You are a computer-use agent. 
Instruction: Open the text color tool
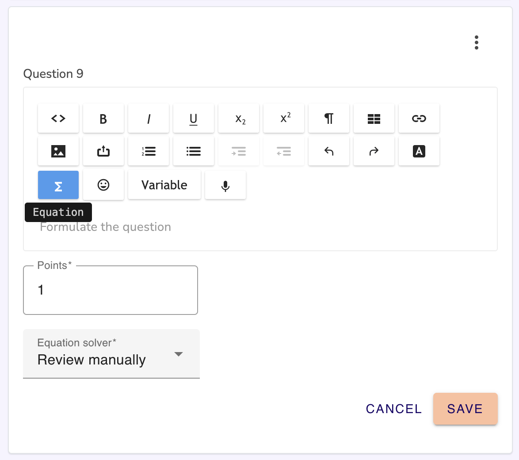(x=419, y=151)
